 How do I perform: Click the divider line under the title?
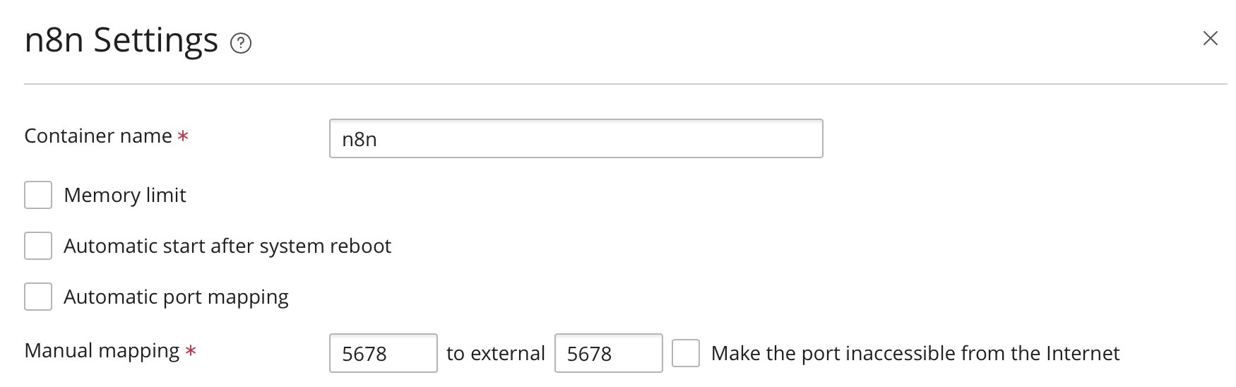coord(625,84)
